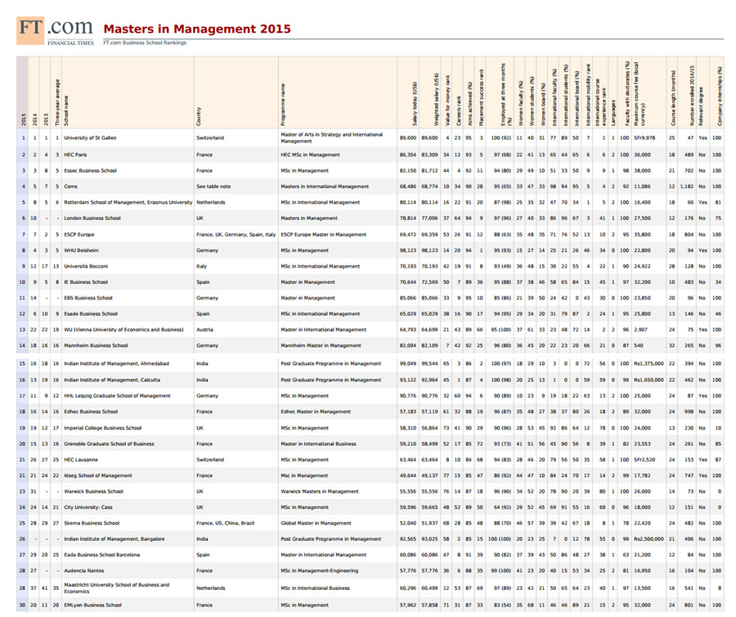Select the 'University of St Gallen' school name
This screenshot has height=617, width=736.
click(90, 138)
